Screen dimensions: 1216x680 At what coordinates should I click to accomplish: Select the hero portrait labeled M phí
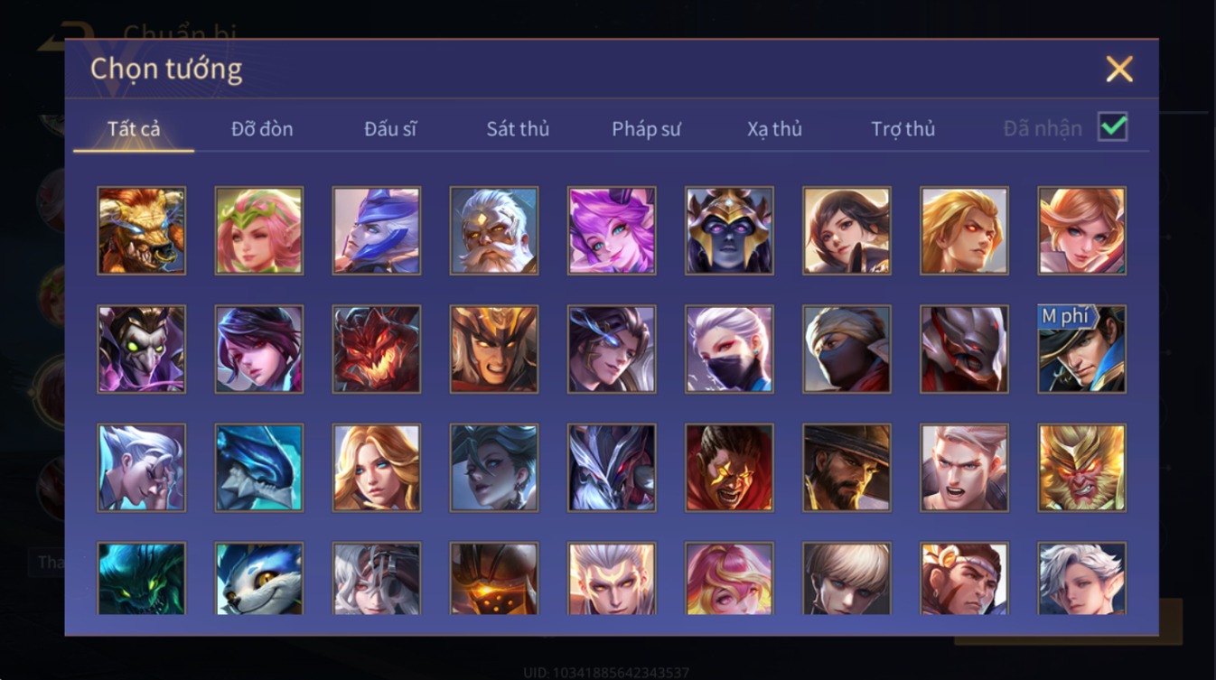pos(1081,349)
